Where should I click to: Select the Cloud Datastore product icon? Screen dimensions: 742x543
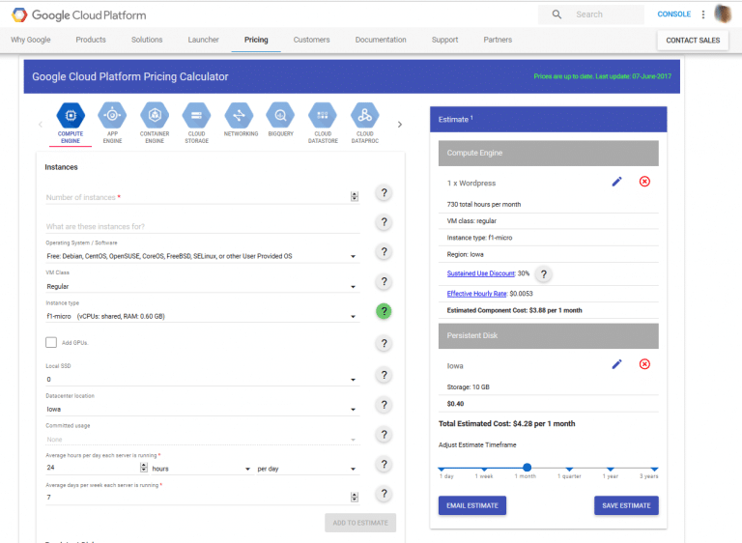tap(323, 116)
